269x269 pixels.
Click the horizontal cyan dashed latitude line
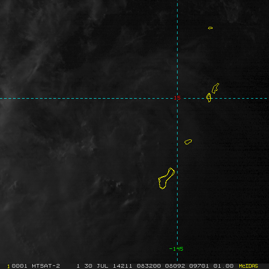pyautogui.click(x=134, y=99)
